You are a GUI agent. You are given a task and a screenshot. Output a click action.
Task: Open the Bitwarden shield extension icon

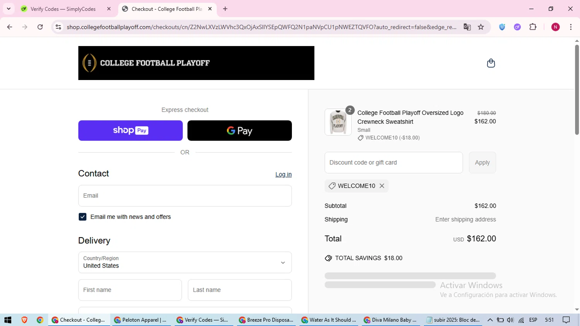pyautogui.click(x=502, y=27)
